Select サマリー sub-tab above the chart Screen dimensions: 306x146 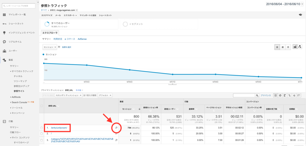(47, 39)
